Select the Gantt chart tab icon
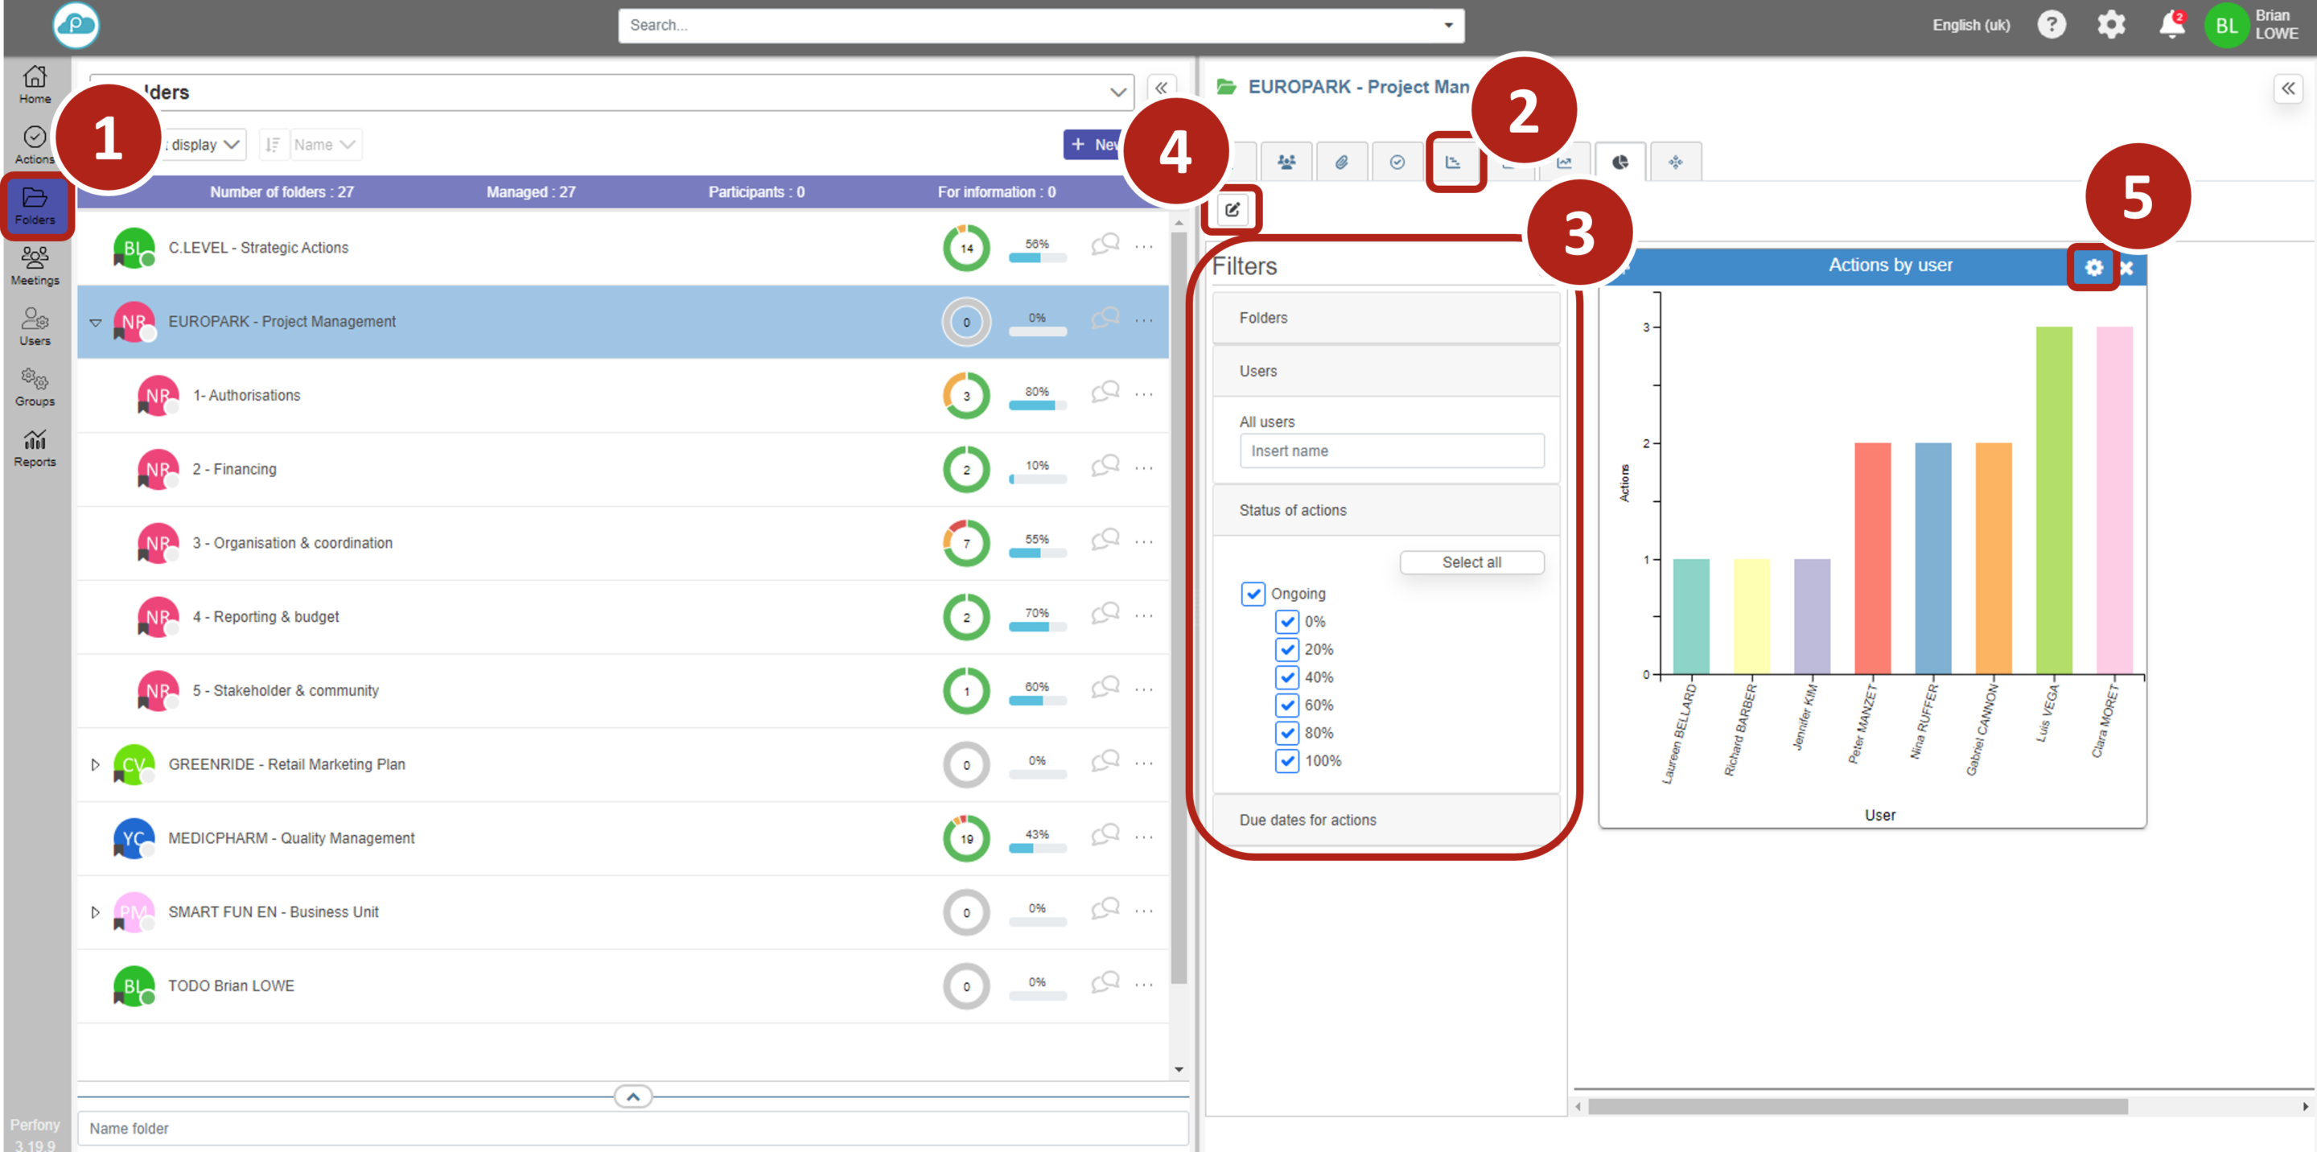 1453,162
